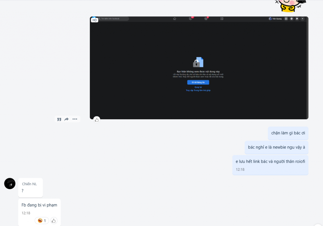Select the message "chặn làm gì bác ơi"
The width and height of the screenshot is (323, 226).
(288, 133)
